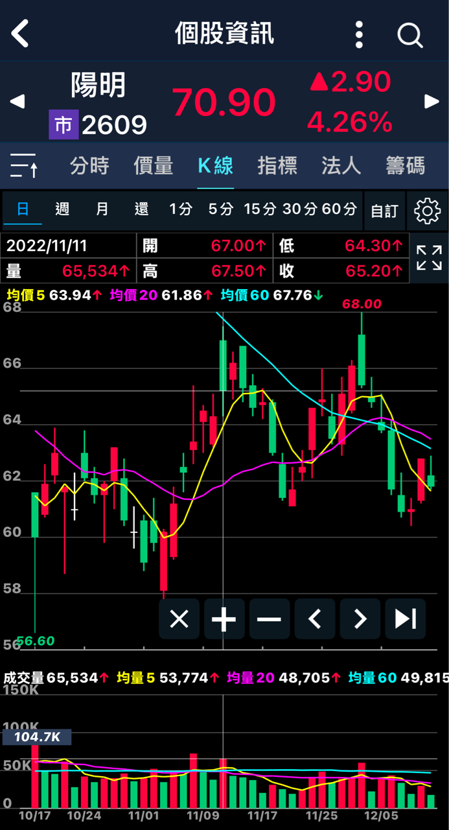Select the 月 monthly period
The height and width of the screenshot is (830, 449).
tap(102, 209)
